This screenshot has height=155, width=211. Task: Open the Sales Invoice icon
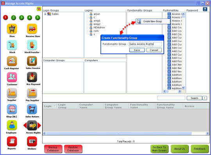click(x=32, y=61)
